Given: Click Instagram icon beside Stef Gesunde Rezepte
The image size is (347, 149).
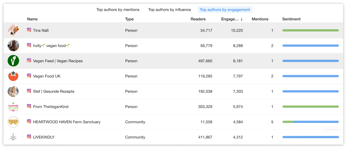Looking at the screenshot, I should coord(29,91).
